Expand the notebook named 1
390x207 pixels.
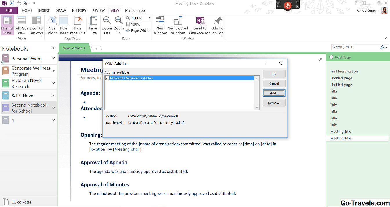(53, 120)
